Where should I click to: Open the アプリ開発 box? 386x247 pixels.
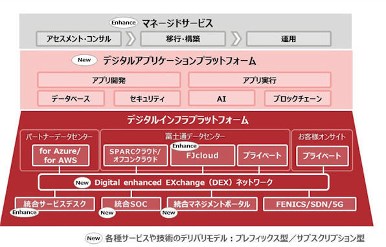(109, 80)
